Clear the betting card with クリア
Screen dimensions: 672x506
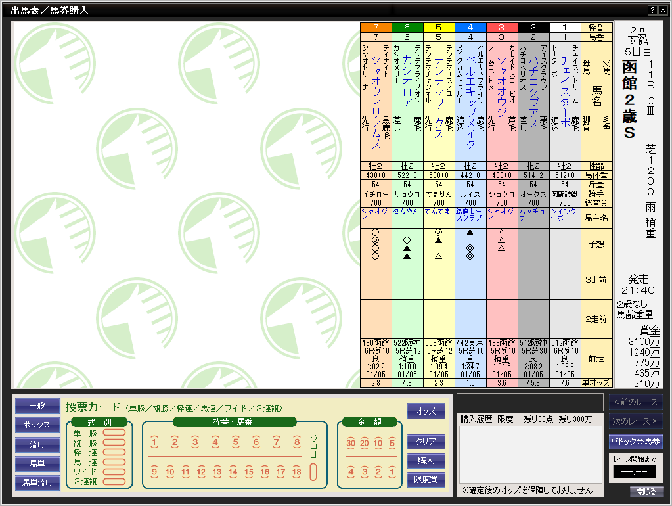click(426, 441)
